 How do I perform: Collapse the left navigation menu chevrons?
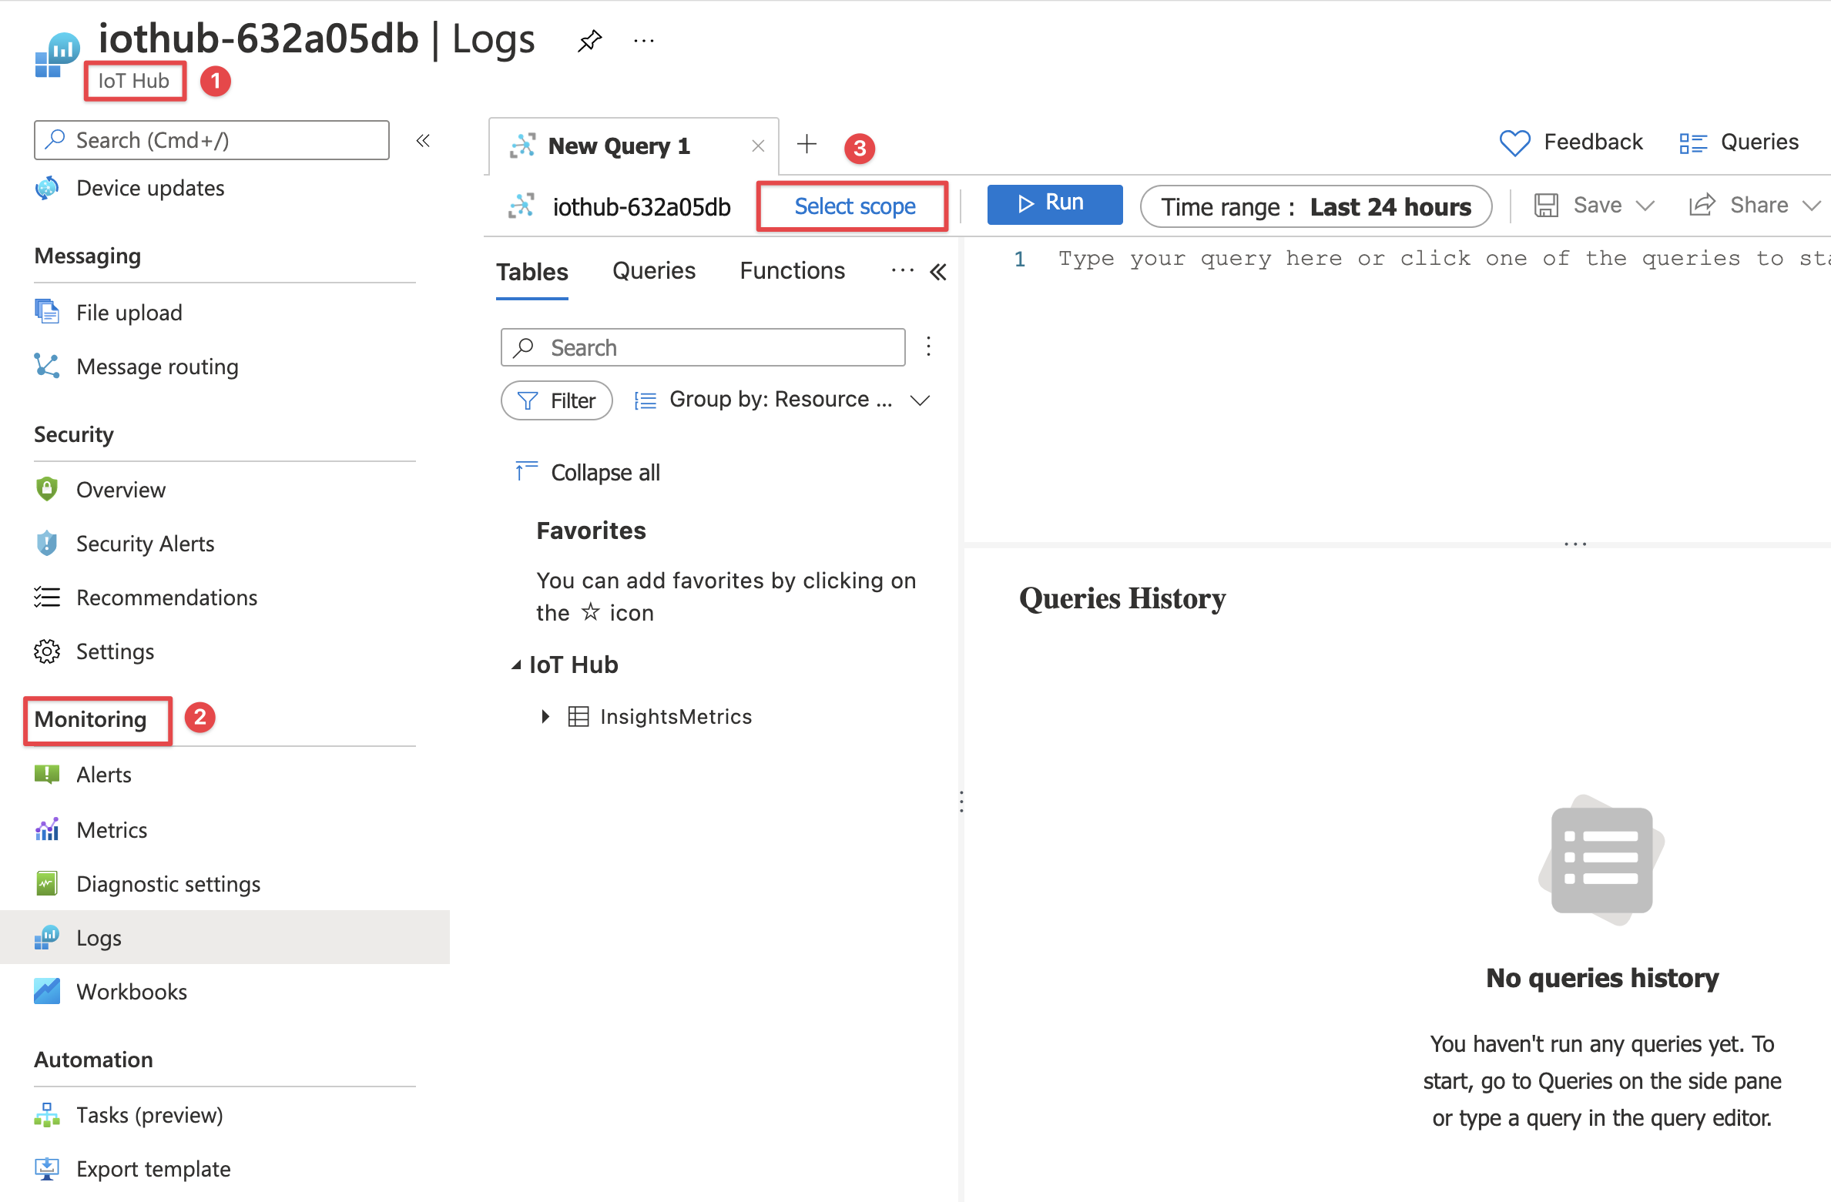[x=423, y=140]
